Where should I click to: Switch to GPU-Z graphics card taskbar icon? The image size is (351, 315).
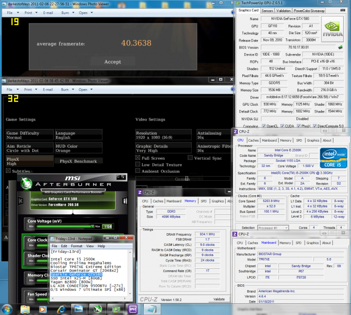116,310
